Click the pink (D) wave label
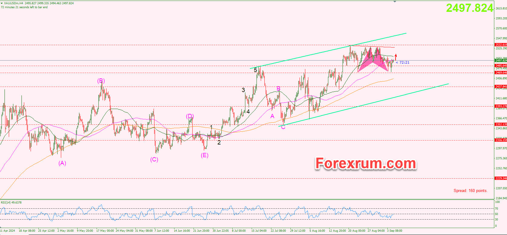Image resolution: width=507 pixels, height=235 pixels. coord(190,116)
